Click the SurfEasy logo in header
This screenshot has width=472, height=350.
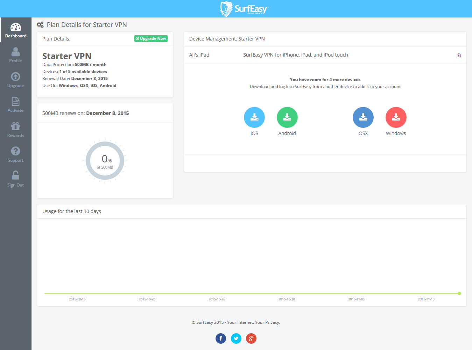click(244, 9)
